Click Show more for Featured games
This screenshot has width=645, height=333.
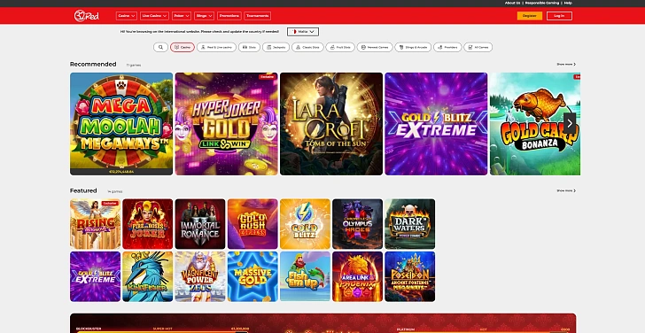[566, 190]
